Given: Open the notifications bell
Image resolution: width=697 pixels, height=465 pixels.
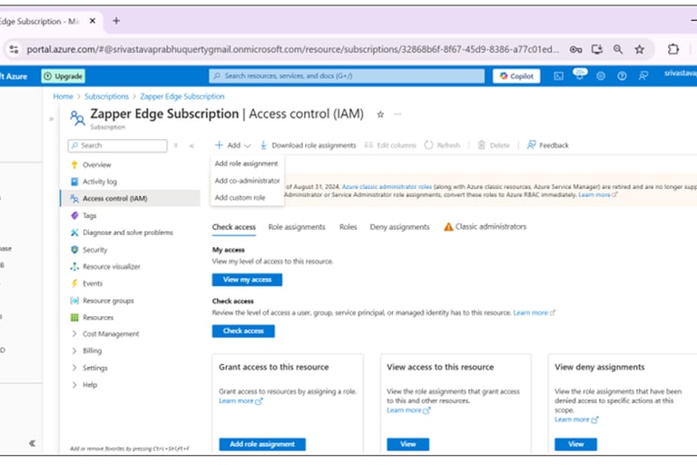Looking at the screenshot, I should 579,76.
